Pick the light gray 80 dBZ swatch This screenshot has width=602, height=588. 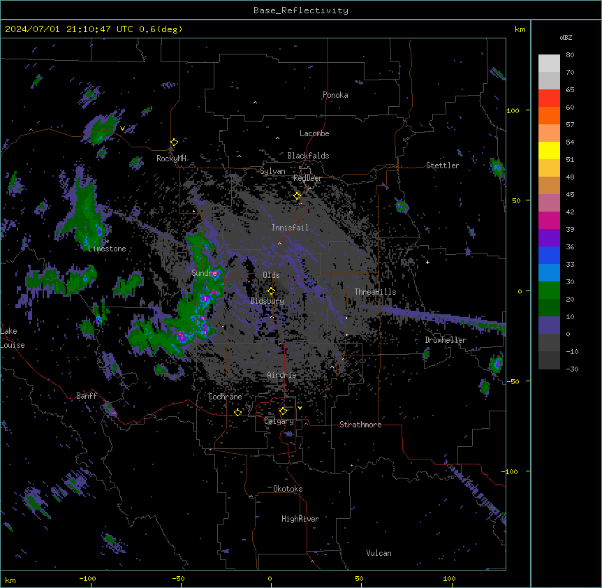tap(549, 64)
